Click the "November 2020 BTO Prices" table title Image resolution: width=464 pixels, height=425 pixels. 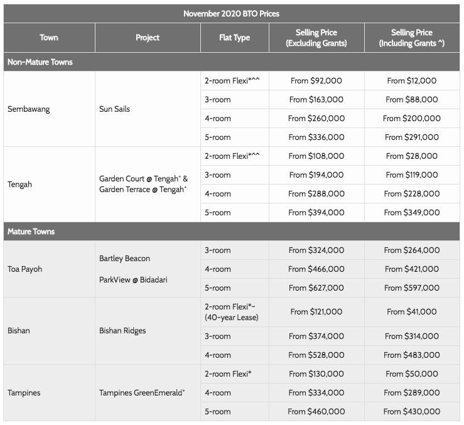(232, 13)
